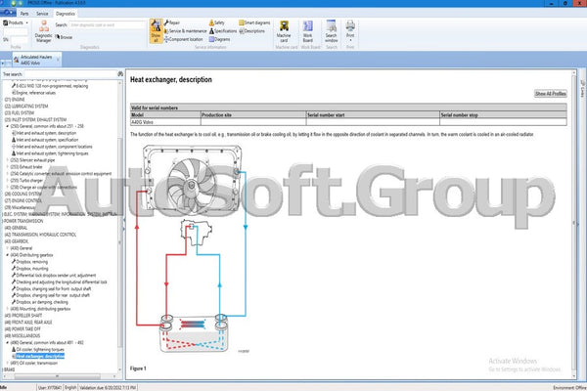Click Show All Profiles button

(550, 94)
